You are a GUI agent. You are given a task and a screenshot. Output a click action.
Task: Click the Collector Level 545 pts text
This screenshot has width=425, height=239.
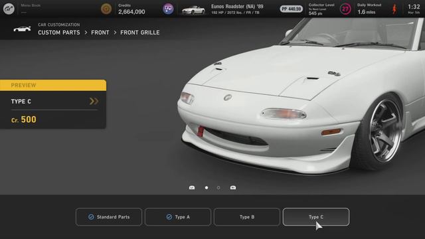click(x=315, y=13)
